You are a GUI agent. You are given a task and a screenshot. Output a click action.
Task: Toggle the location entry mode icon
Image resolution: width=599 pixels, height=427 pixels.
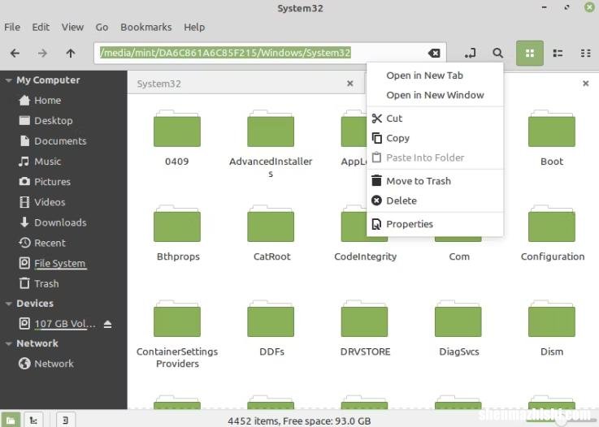pos(471,53)
